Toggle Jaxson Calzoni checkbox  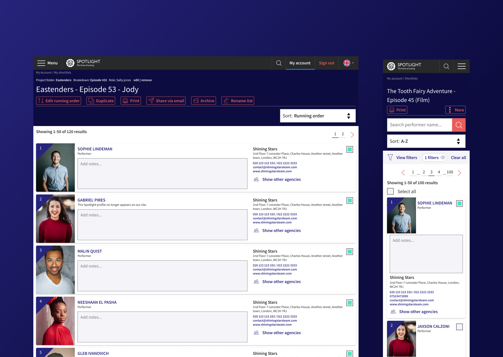pyautogui.click(x=460, y=327)
